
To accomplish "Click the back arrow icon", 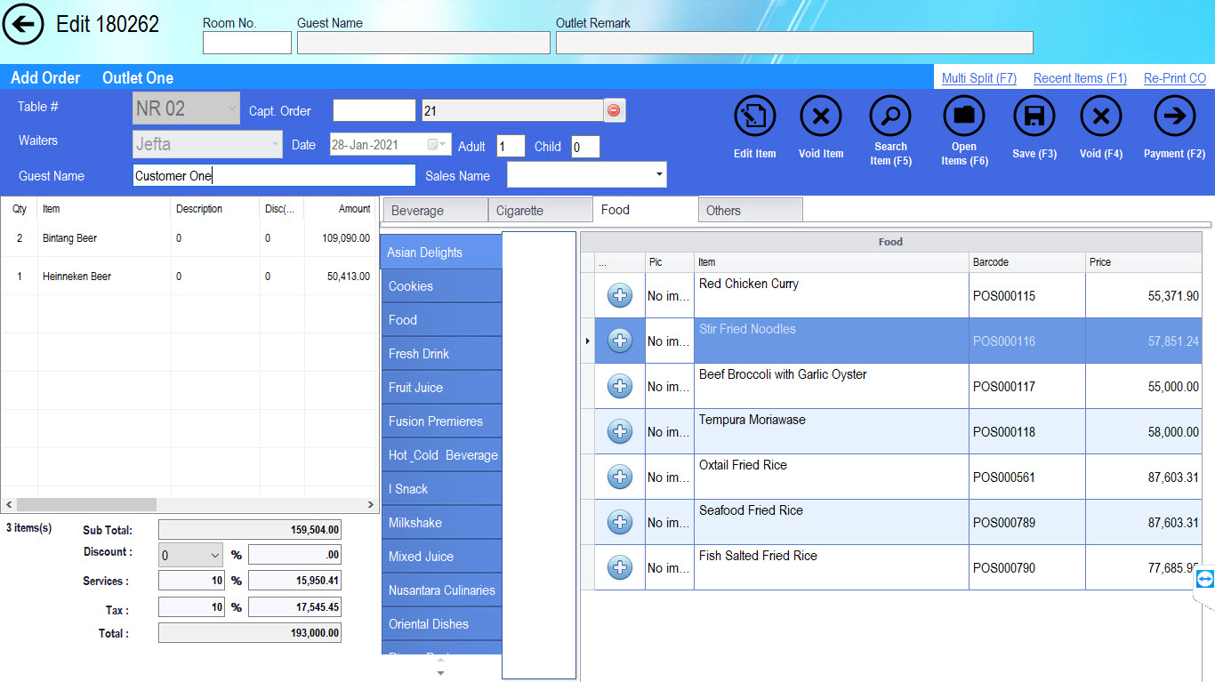I will (x=24, y=24).
